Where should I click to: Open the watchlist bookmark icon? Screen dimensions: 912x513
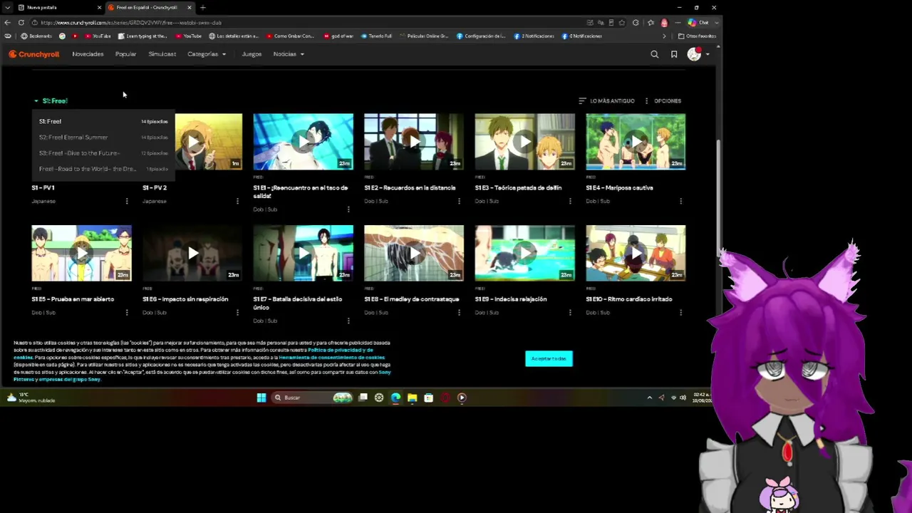point(674,54)
